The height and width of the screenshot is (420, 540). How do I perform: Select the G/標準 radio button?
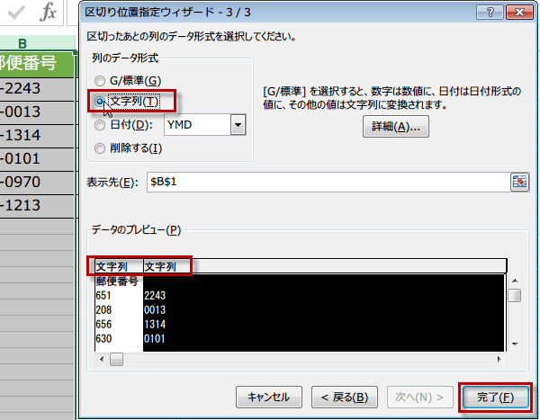(99, 81)
